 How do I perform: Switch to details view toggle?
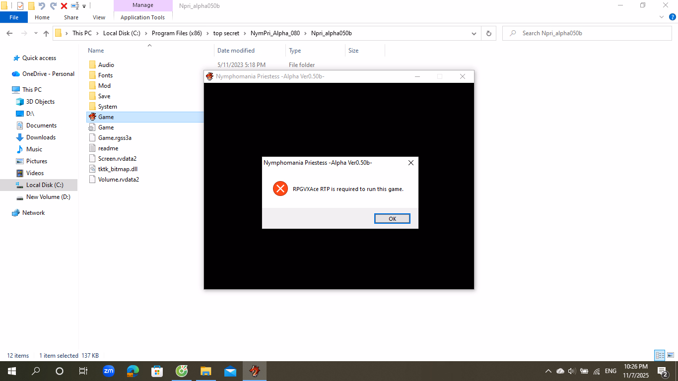[x=660, y=355]
